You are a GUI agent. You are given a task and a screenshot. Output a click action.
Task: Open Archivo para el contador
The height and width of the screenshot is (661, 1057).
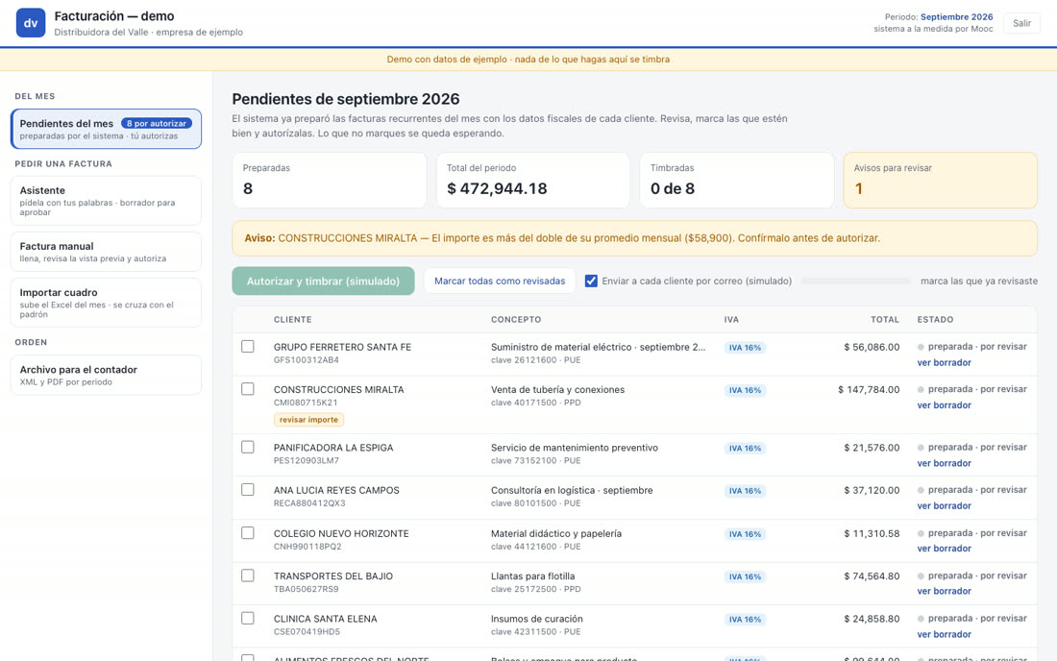(x=106, y=375)
